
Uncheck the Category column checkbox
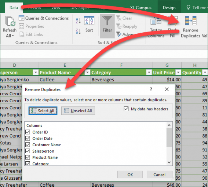28,163
